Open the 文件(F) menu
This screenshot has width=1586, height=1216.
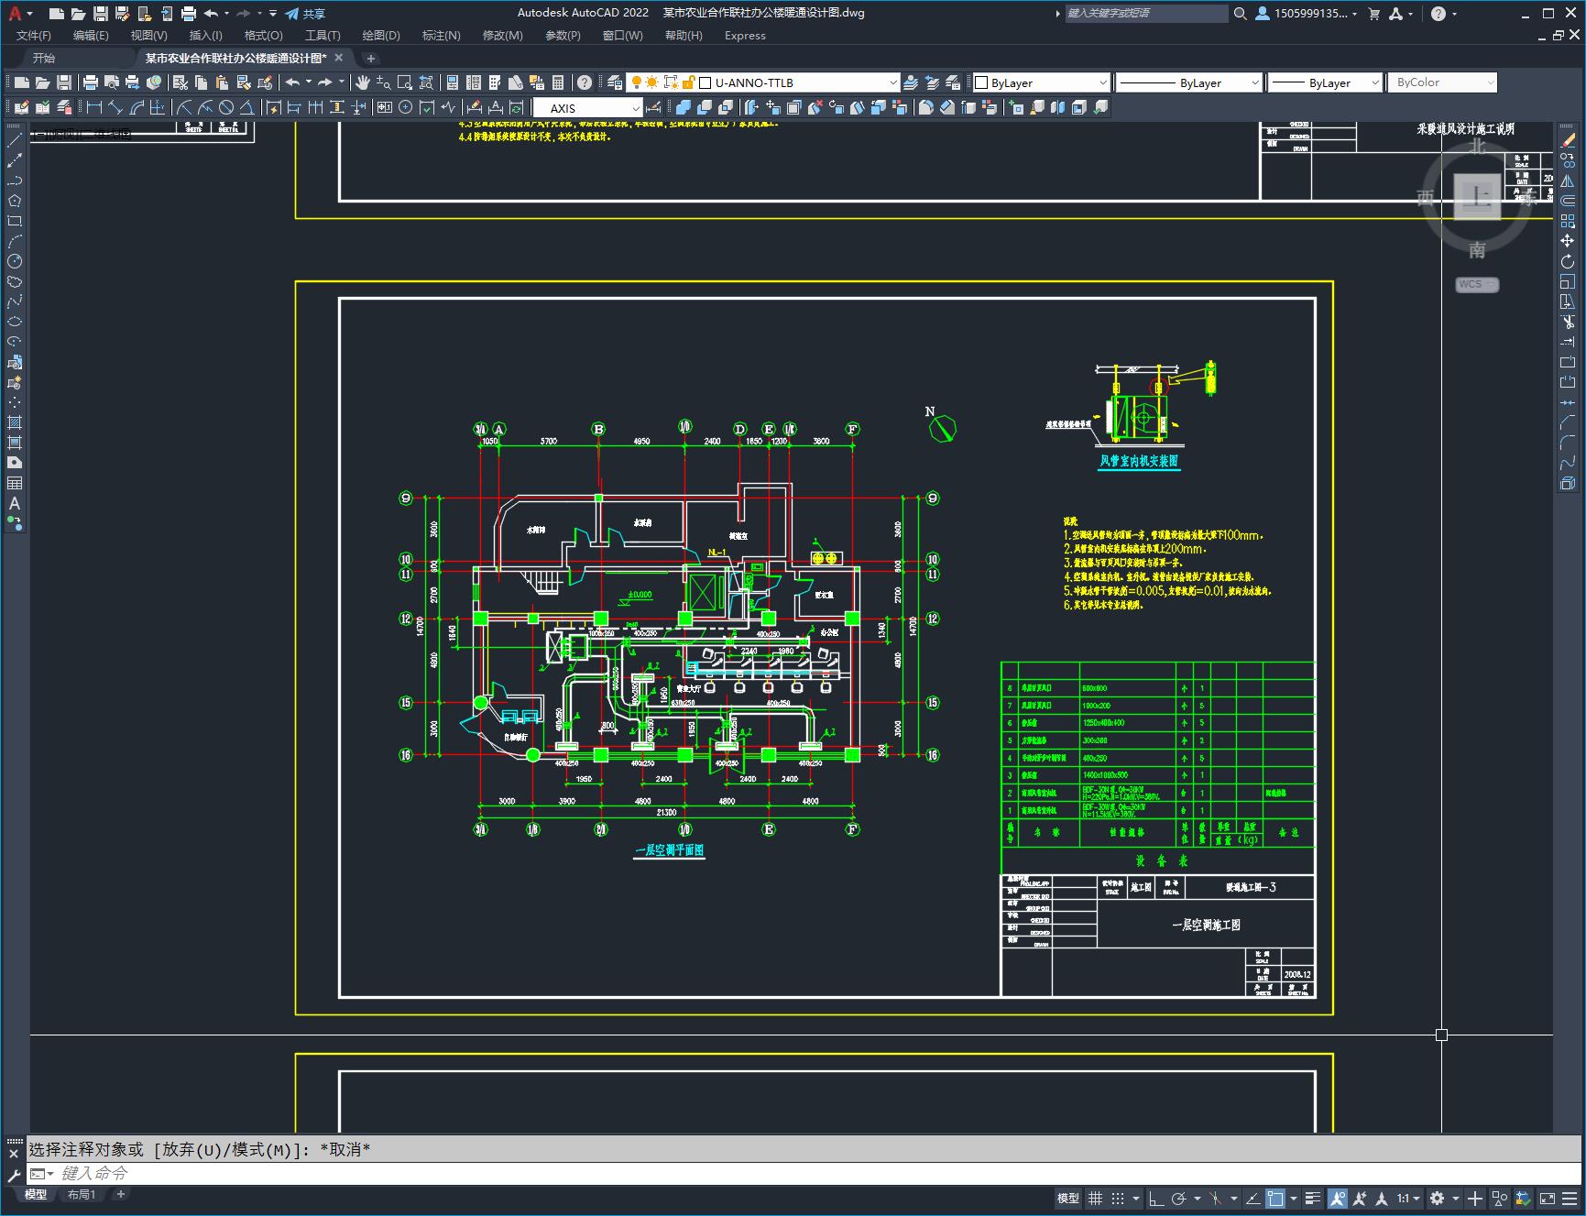point(34,36)
